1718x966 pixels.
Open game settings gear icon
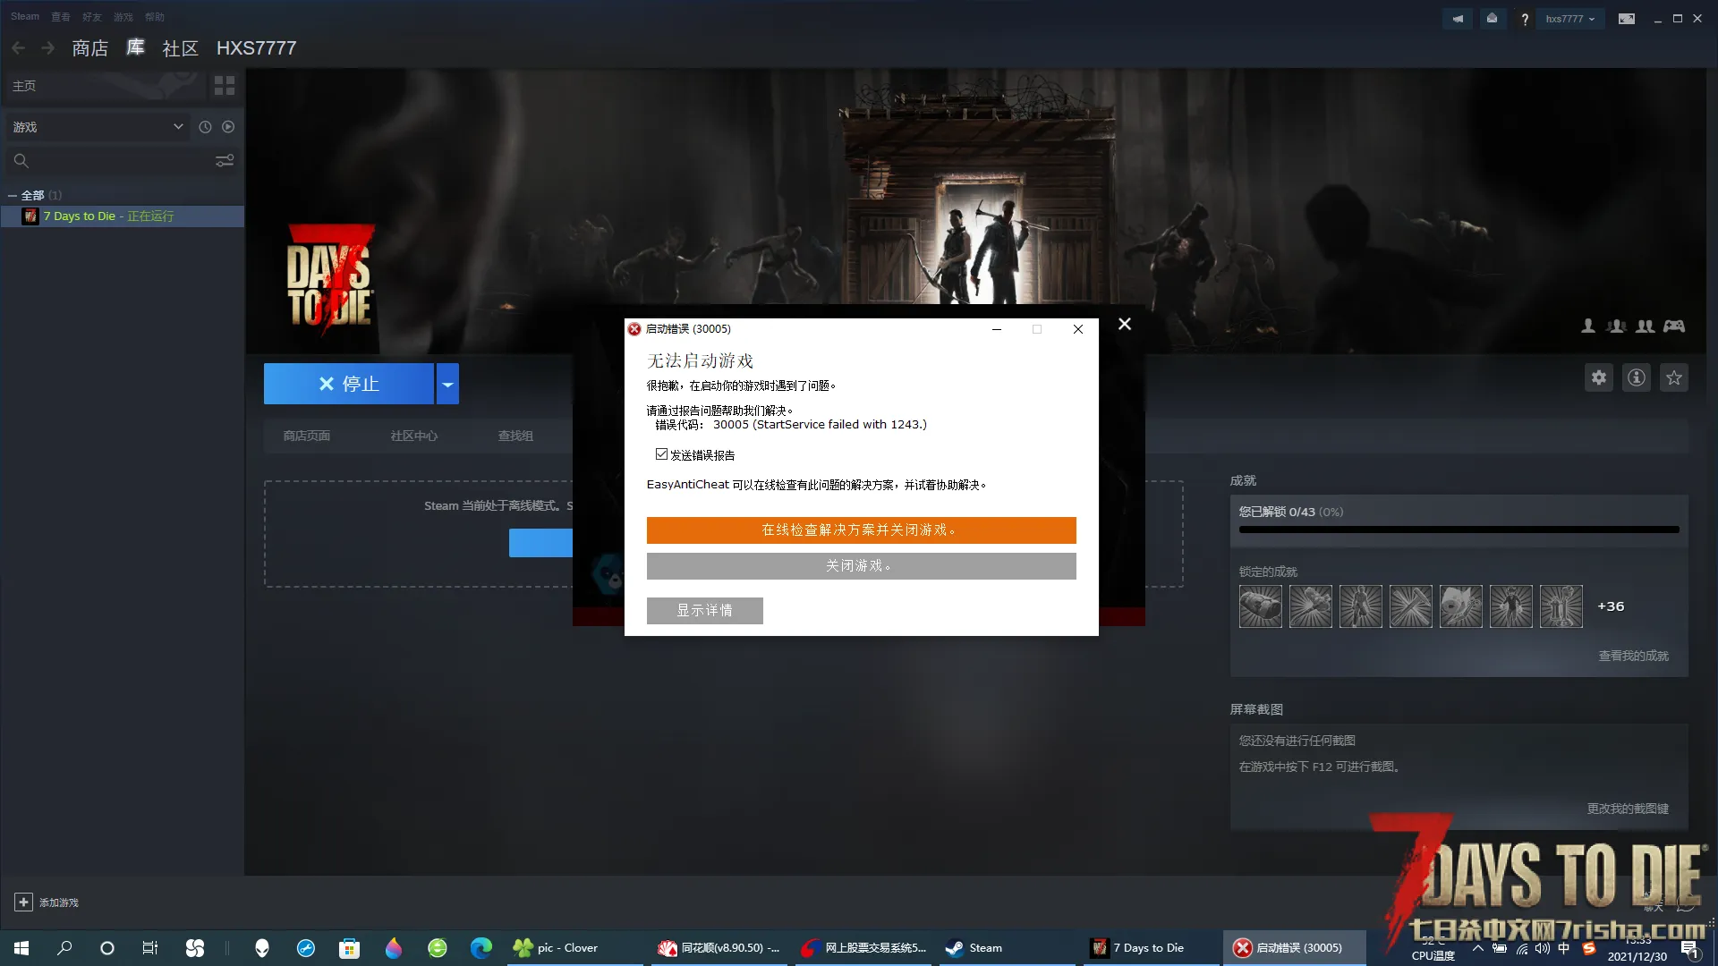click(x=1599, y=377)
